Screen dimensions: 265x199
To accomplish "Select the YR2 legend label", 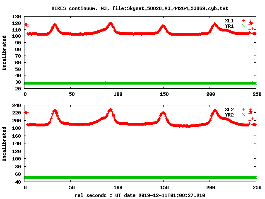I will click(x=229, y=115).
